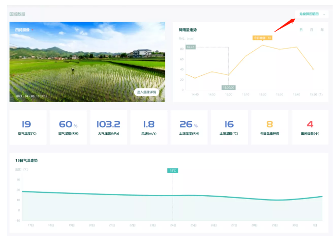Screen dimensions: 336x238
Task: Switch rainfall chart to 年 view
Action: (x=322, y=30)
